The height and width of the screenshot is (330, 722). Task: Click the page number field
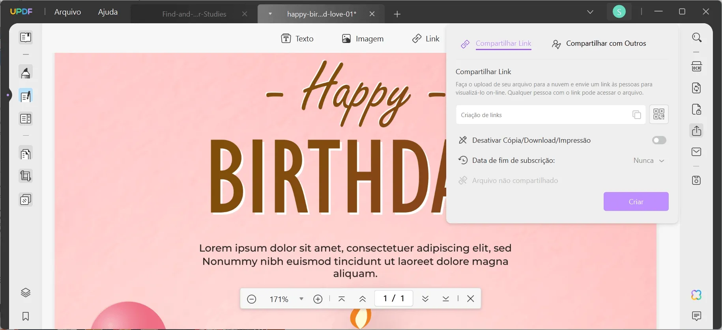pyautogui.click(x=394, y=298)
